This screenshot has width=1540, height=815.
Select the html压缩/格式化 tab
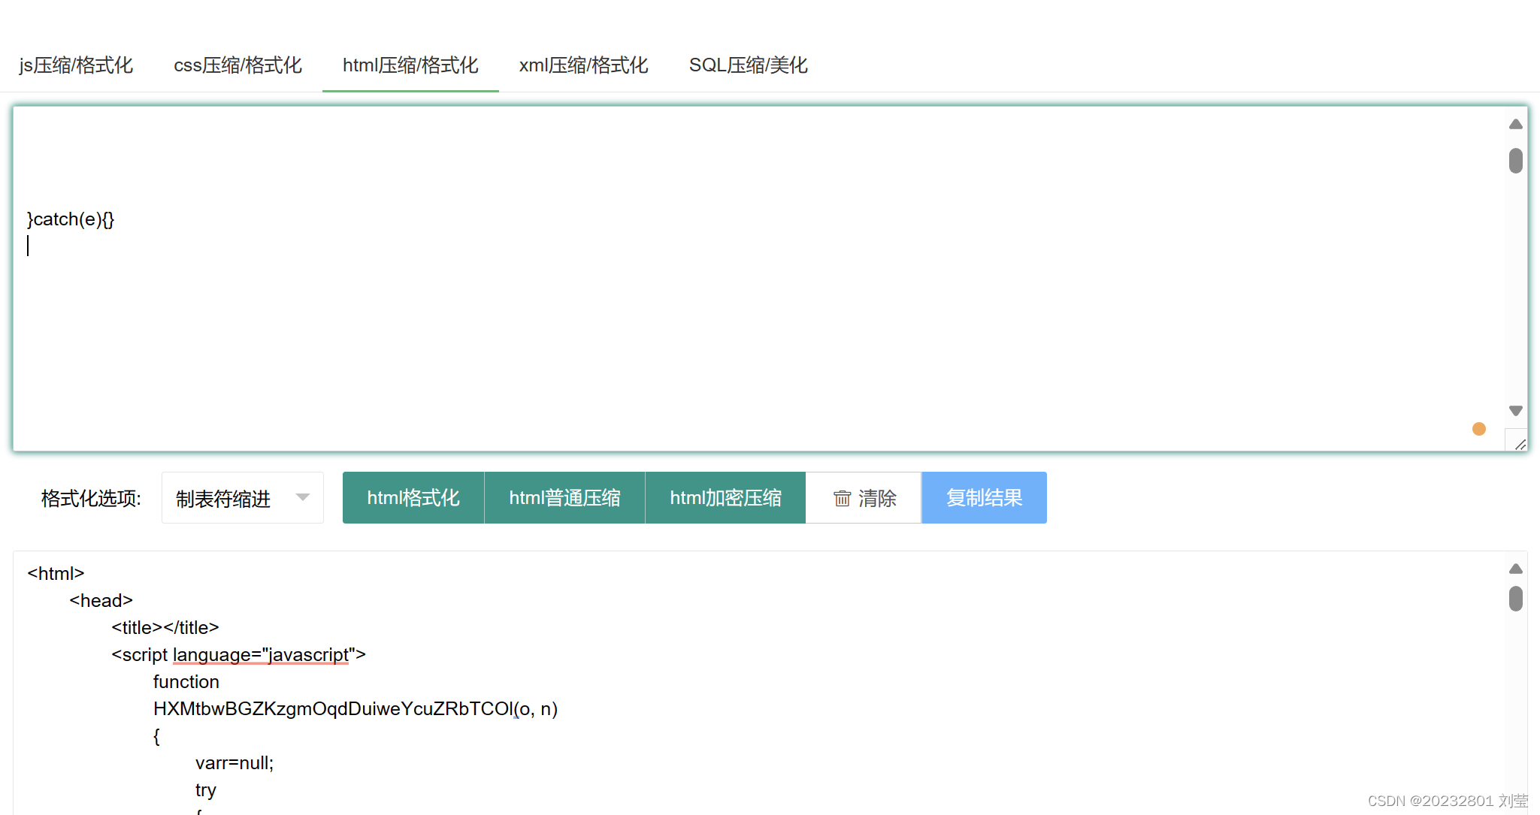410,65
